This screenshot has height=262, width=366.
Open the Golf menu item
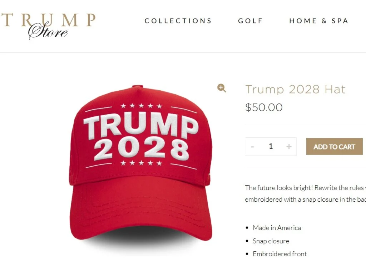point(251,21)
